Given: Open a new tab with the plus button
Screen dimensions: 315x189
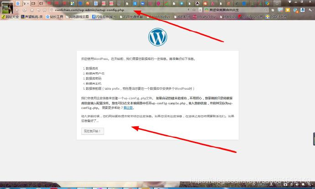Looking at the screenshot, I should coord(277,3).
